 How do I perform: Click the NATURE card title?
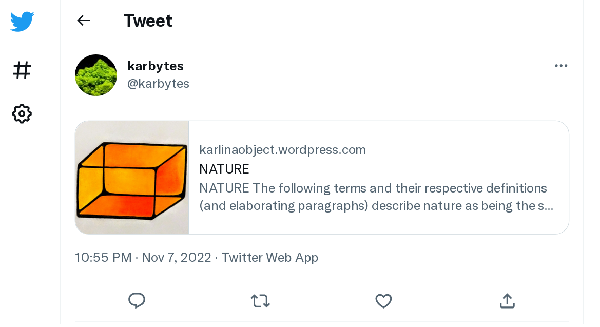(224, 169)
